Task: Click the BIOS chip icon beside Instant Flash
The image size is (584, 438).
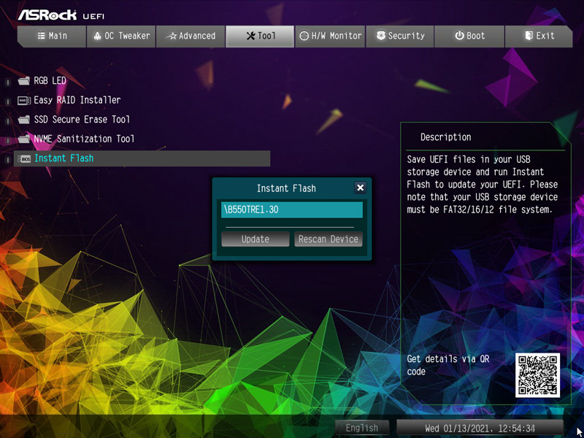Action: (x=24, y=158)
